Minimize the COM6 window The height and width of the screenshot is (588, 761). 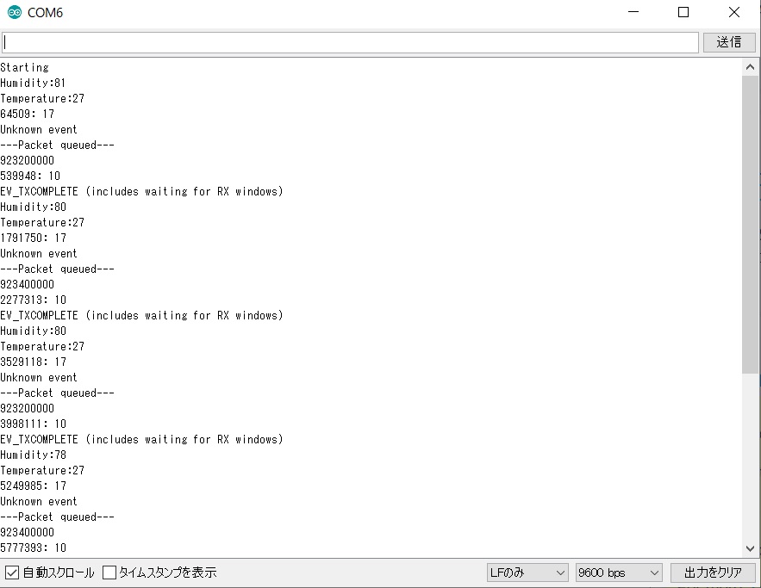click(633, 12)
